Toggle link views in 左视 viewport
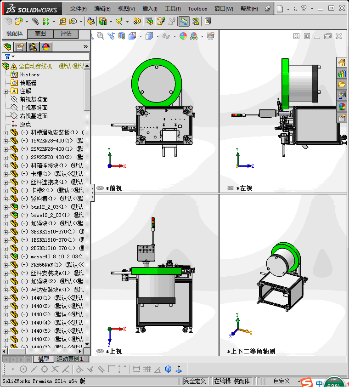The image size is (349, 387). tap(231, 188)
